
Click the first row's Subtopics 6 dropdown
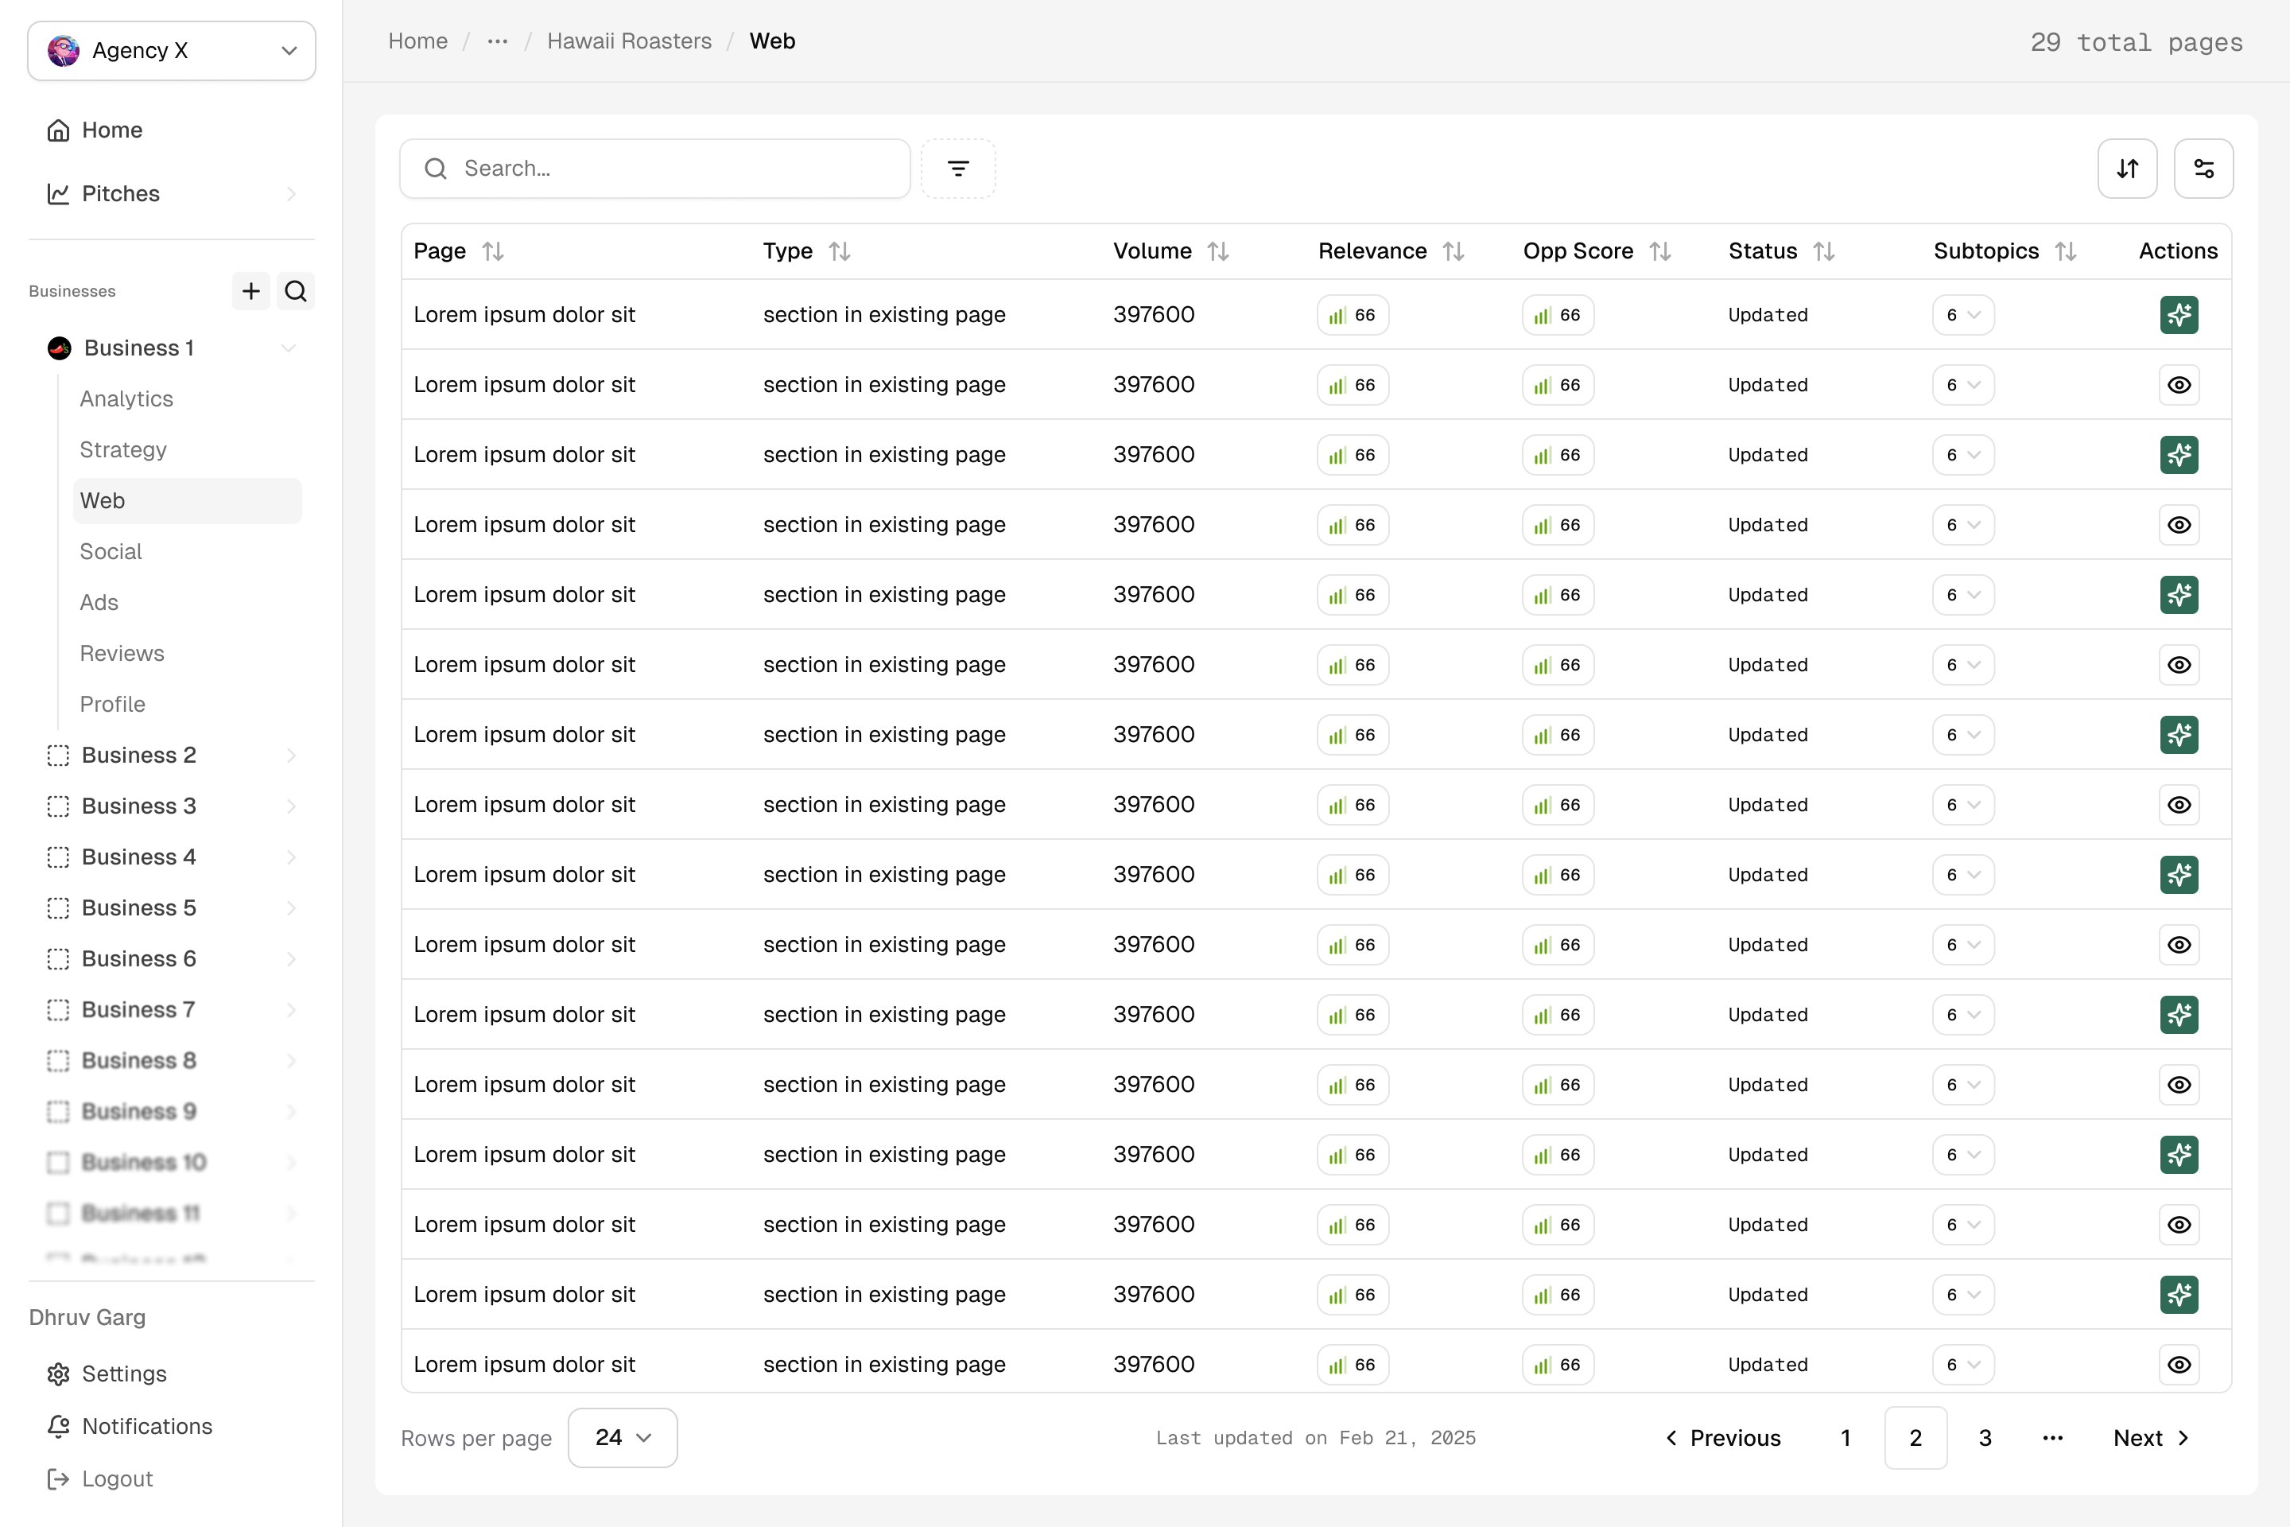(1963, 315)
